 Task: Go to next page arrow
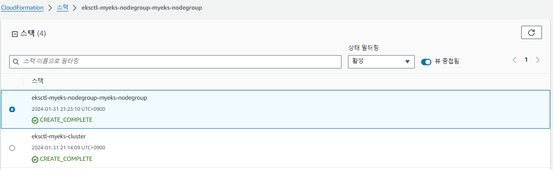pos(537,60)
